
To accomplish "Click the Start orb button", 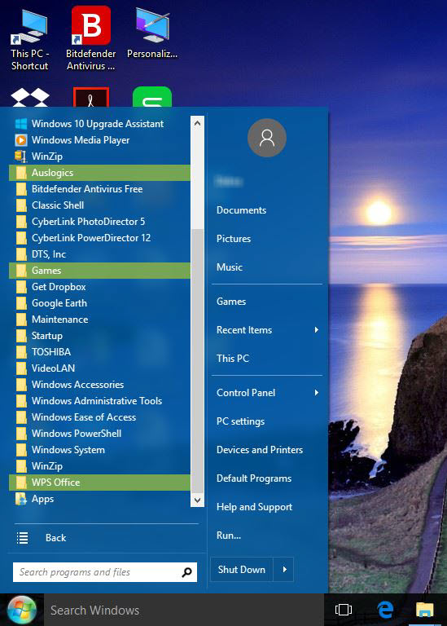I will (22, 610).
